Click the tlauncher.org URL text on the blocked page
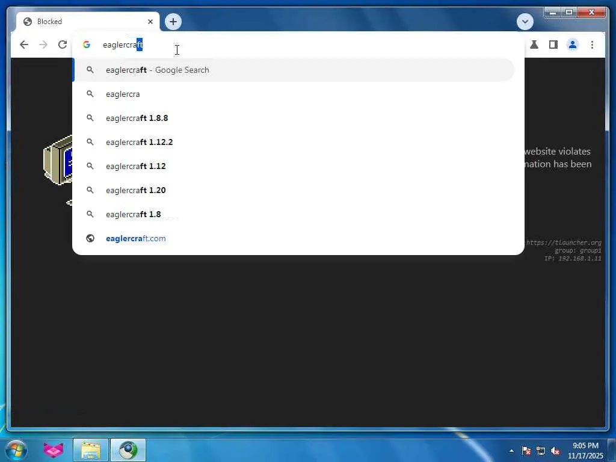This screenshot has width=616, height=462. [x=564, y=242]
